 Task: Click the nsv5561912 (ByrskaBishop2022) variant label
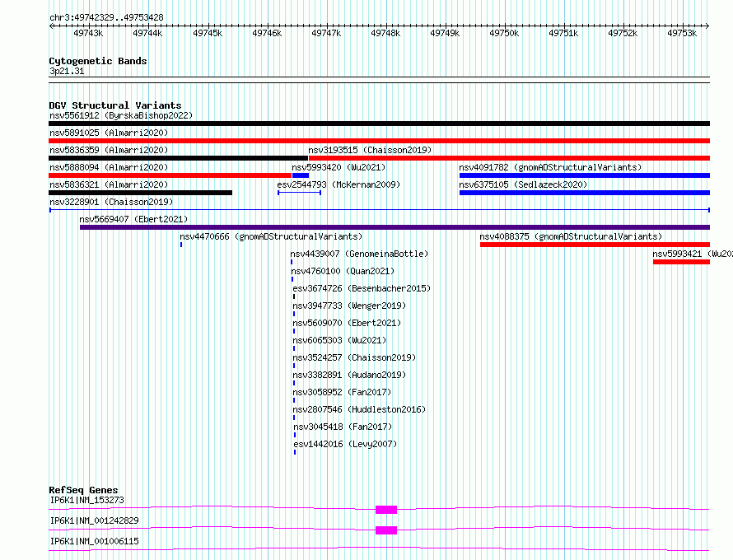coord(121,115)
